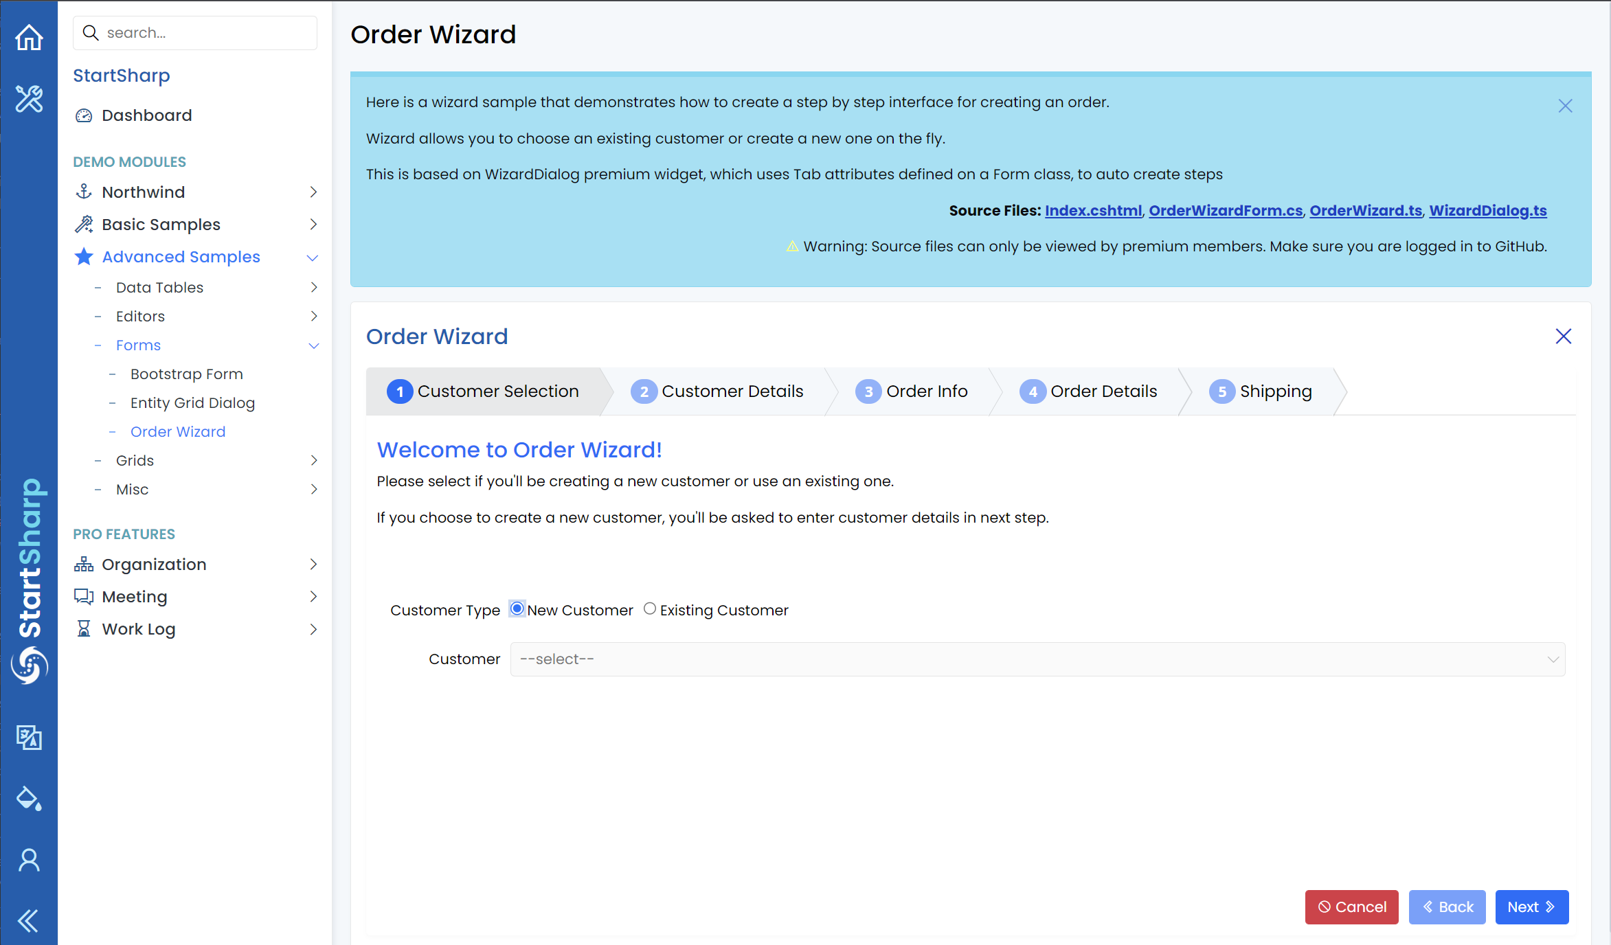Open the paint bucket theme icon

pyautogui.click(x=29, y=799)
